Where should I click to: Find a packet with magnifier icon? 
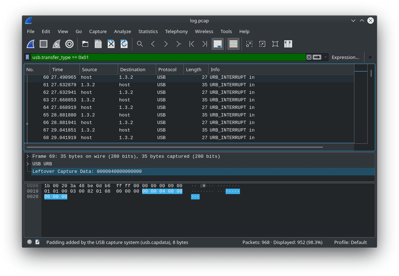(x=140, y=44)
